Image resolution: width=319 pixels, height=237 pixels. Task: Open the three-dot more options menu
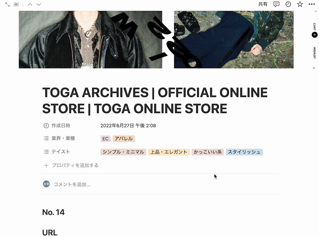(x=312, y=4)
